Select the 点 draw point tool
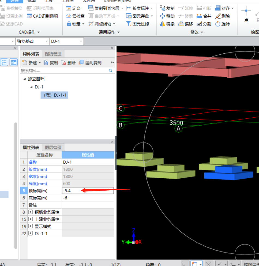Viewport: 259px width, 266px height. tap(246, 14)
